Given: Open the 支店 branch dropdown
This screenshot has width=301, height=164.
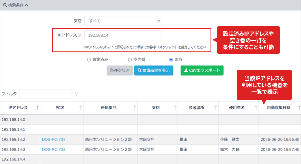Looking at the screenshot, I should [x=123, y=21].
